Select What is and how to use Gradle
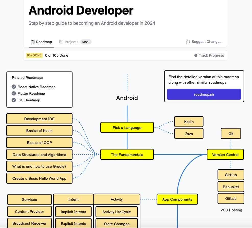Screen dimensions: 252x228 click(39, 166)
